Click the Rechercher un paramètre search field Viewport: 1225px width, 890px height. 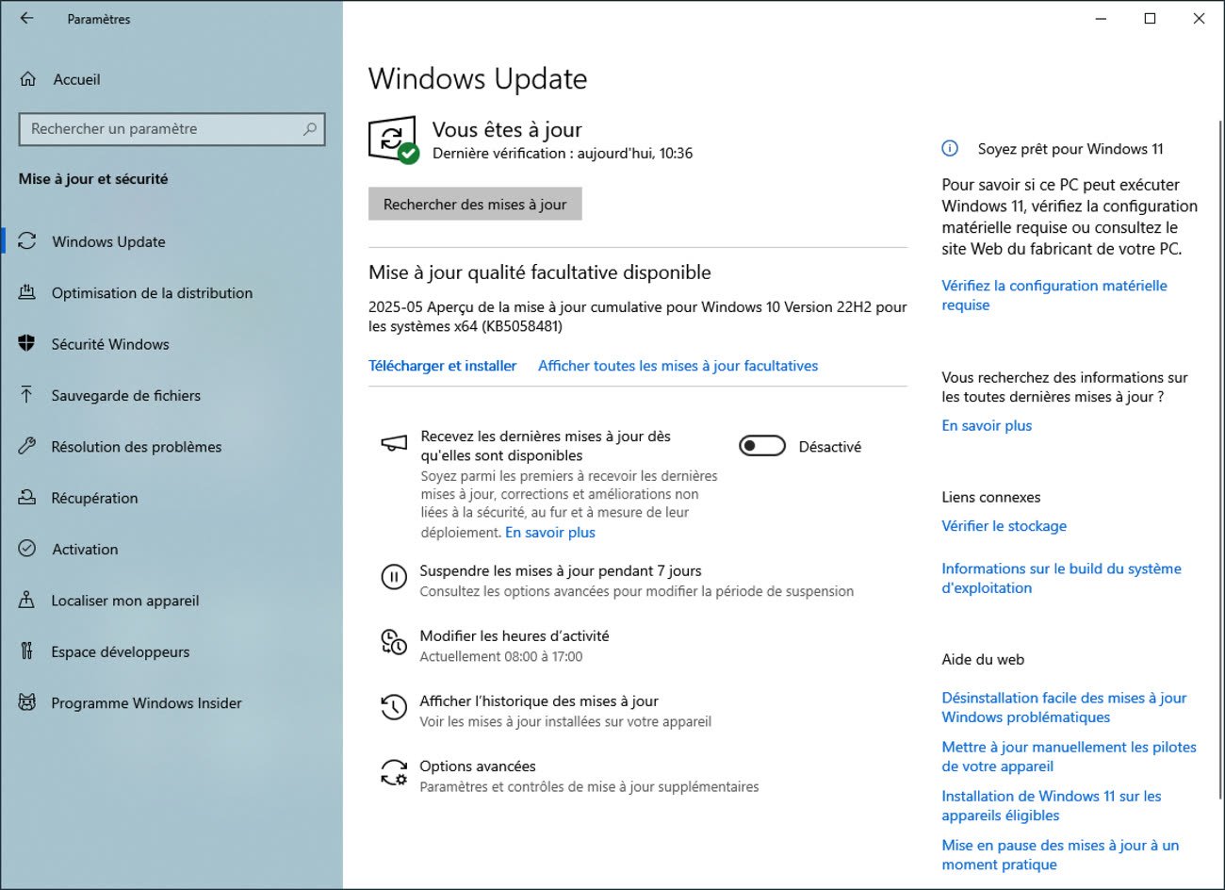pyautogui.click(x=171, y=129)
